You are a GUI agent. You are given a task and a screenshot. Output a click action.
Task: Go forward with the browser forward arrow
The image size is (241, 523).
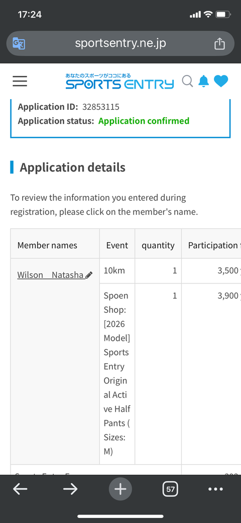[70, 489]
